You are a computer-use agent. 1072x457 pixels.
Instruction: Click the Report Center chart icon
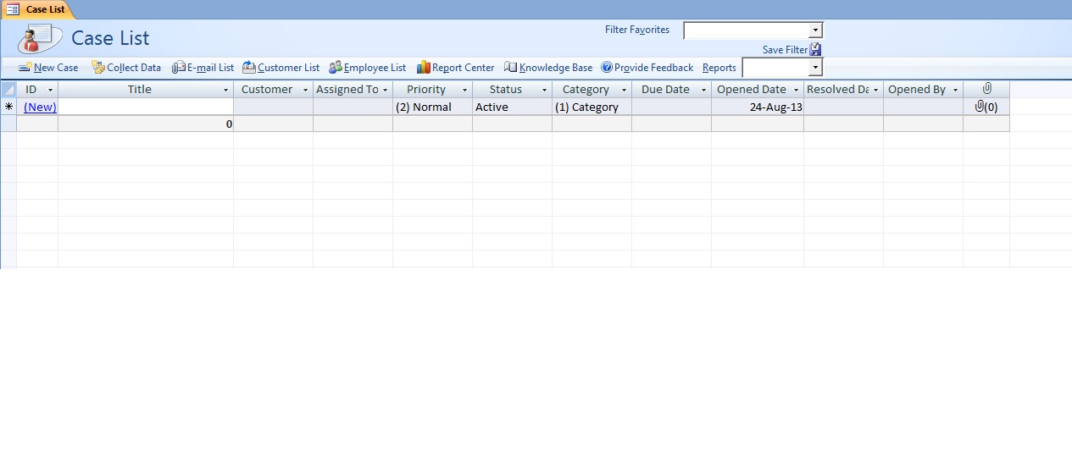424,68
